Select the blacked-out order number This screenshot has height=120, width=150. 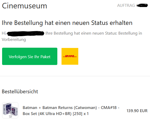point(142,5)
